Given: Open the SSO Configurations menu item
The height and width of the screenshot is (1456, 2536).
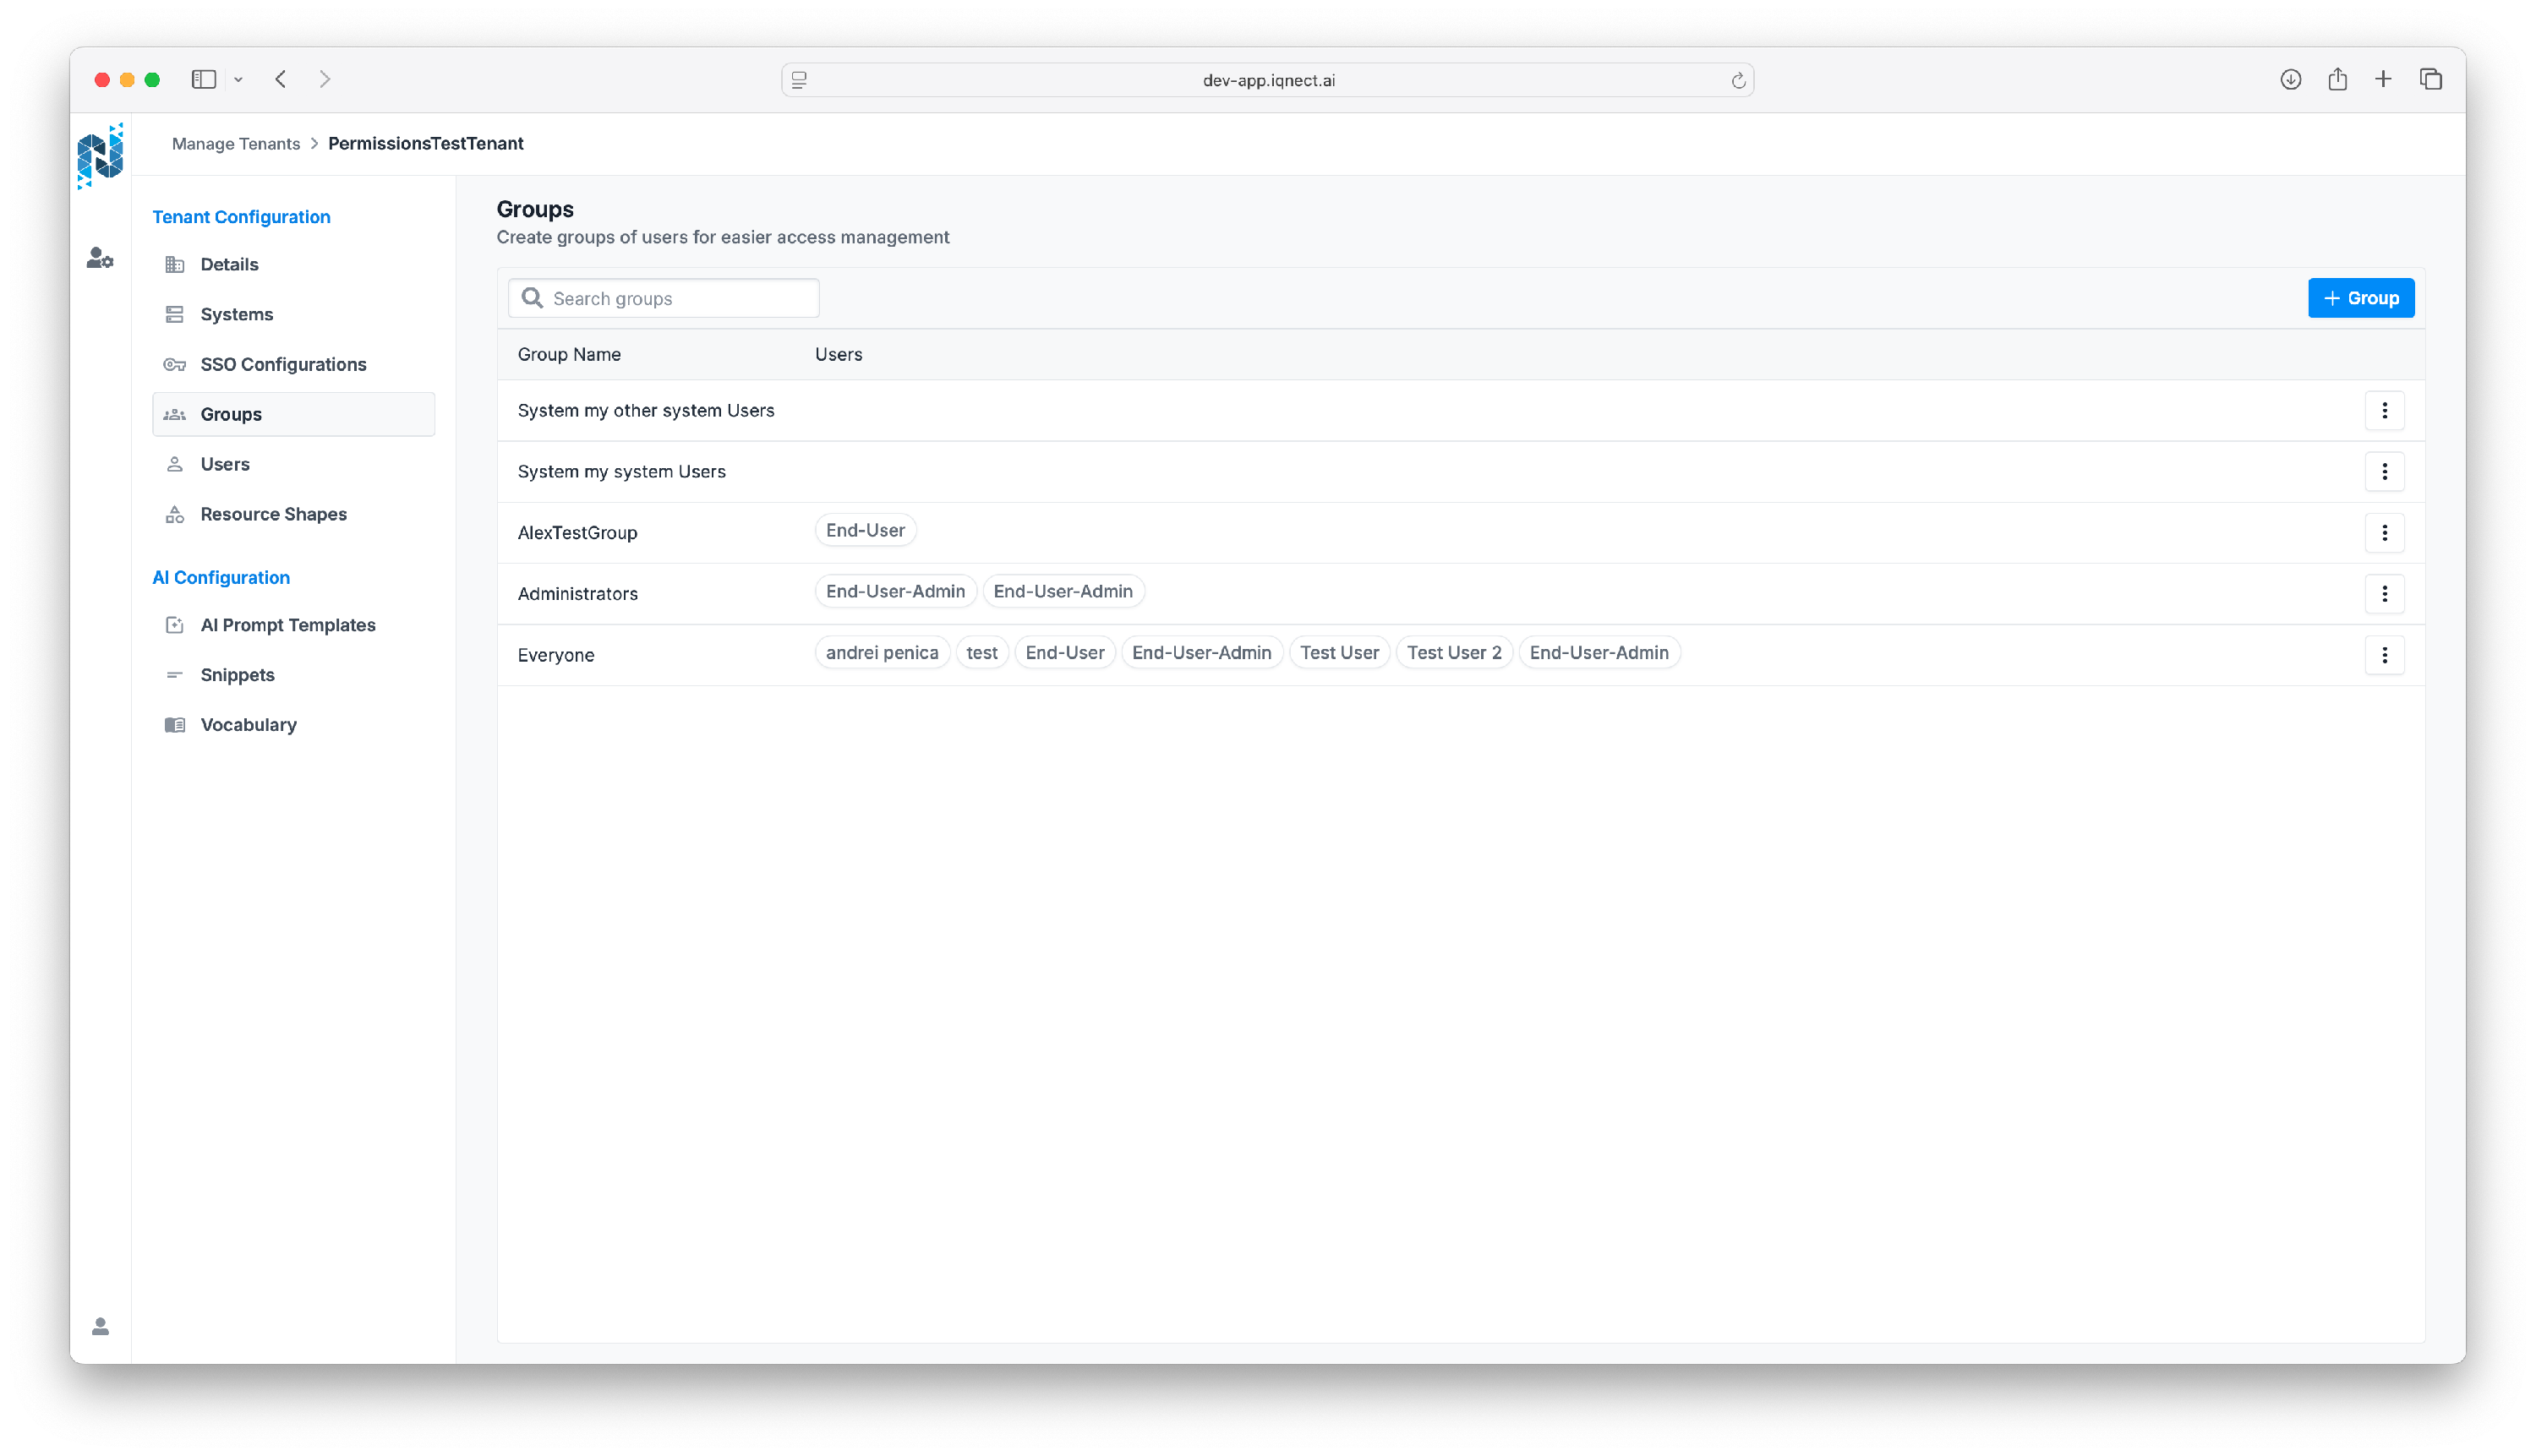Looking at the screenshot, I should coord(283,364).
